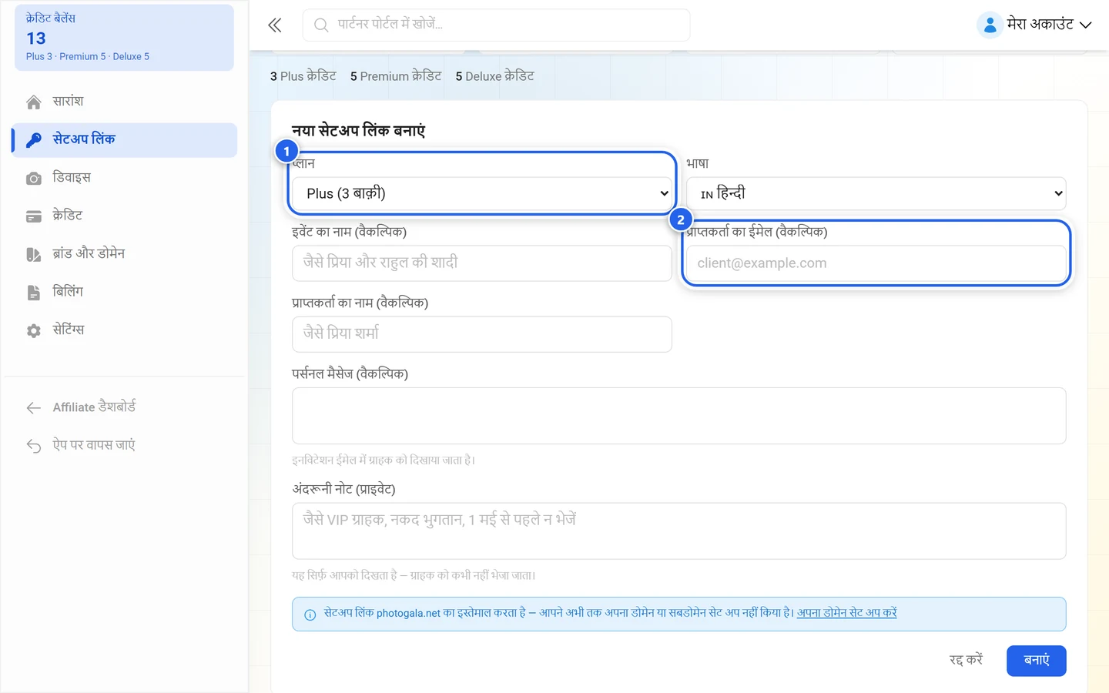Select सेटअप लिंक in the sidebar
This screenshot has height=693, width=1109.
[125, 140]
